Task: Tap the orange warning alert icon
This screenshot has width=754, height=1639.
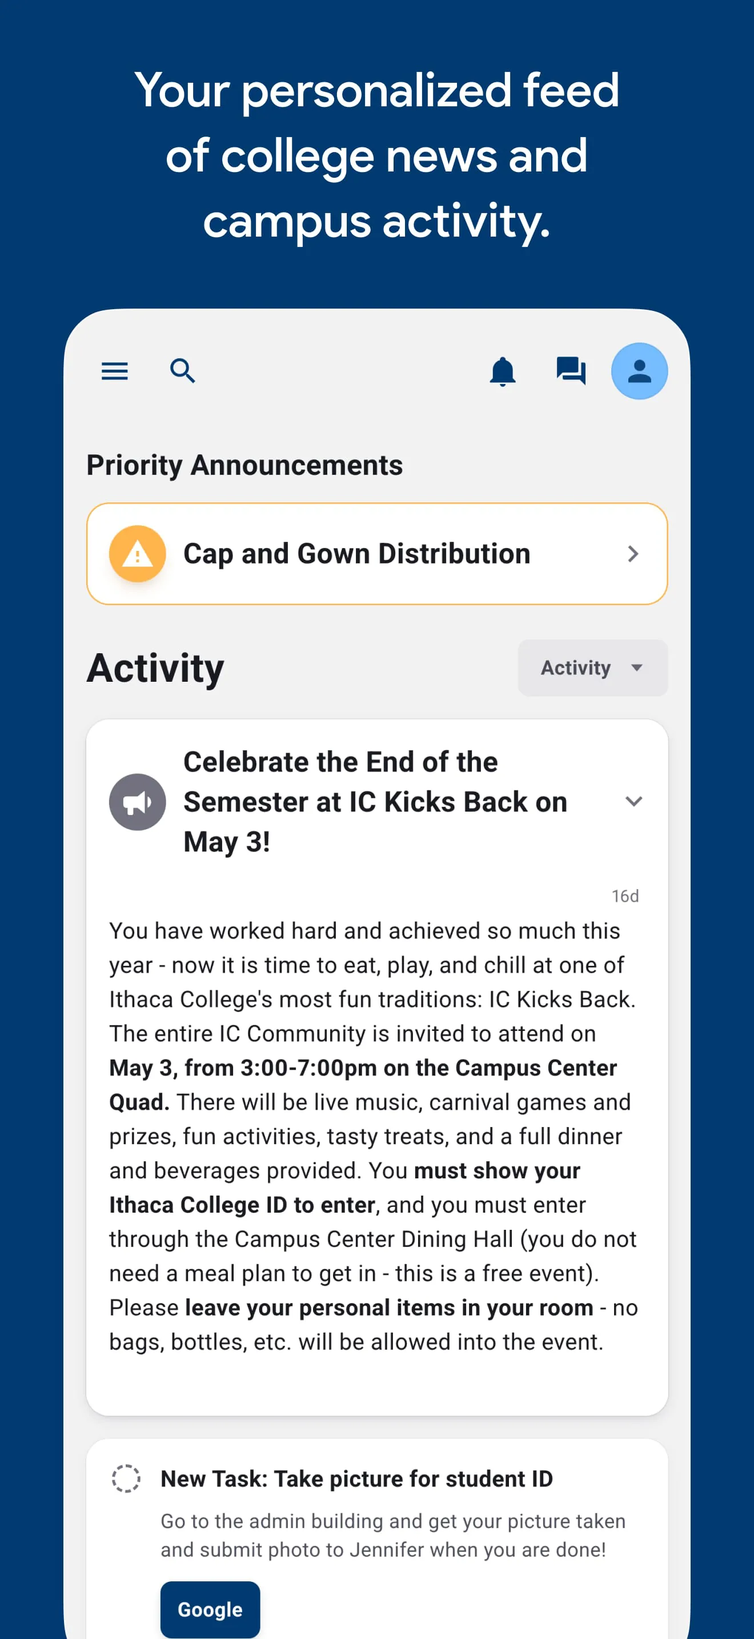Action: click(x=137, y=554)
